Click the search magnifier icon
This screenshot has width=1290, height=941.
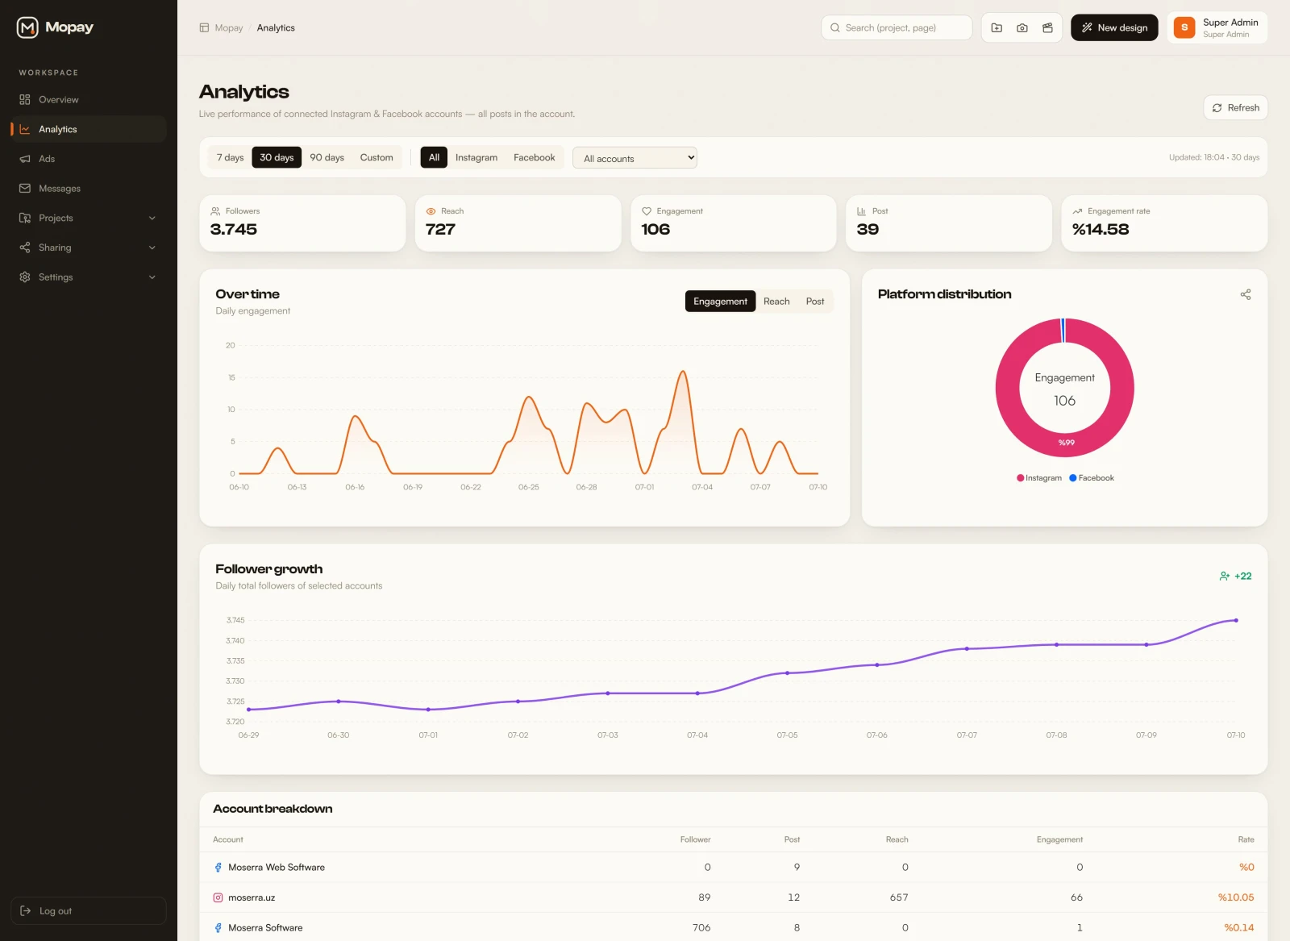click(835, 27)
